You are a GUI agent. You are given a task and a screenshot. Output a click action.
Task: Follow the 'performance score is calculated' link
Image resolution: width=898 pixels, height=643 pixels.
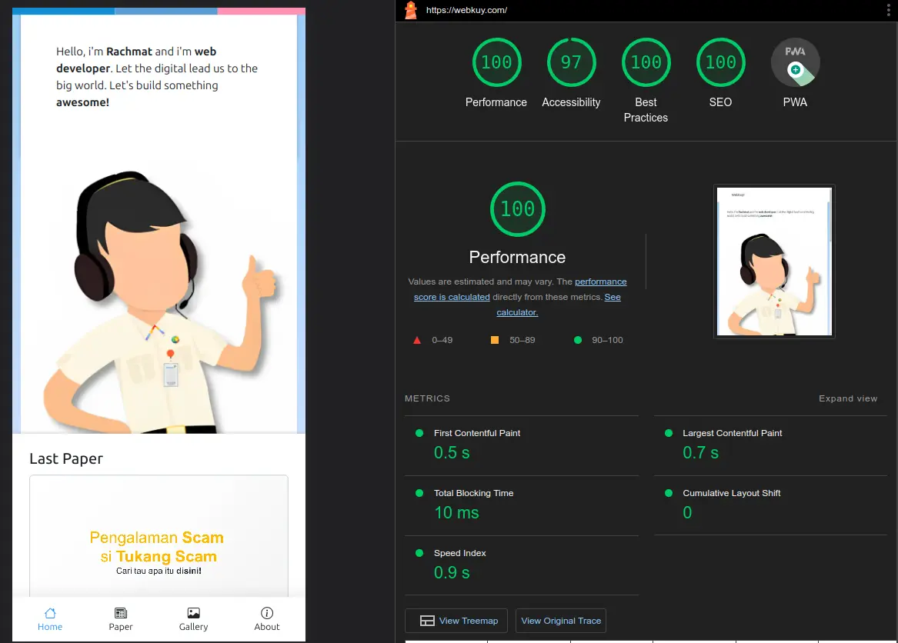(x=600, y=282)
